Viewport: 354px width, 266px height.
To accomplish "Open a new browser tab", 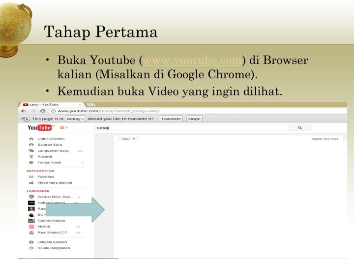I will [x=91, y=105].
